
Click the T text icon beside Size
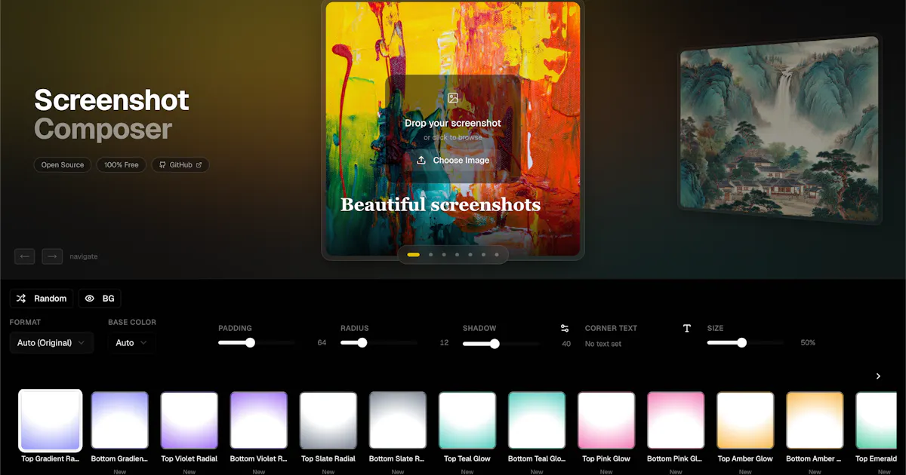(687, 328)
